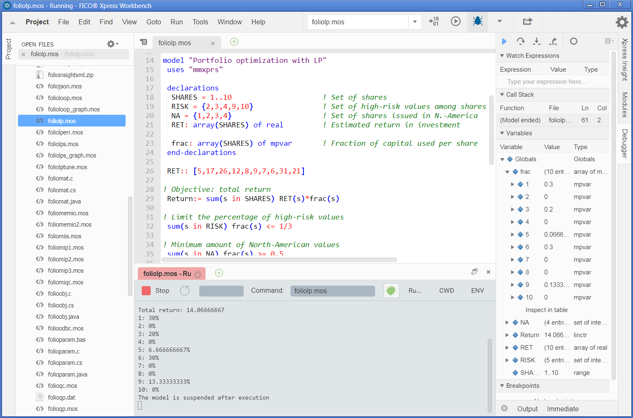Click the watch expression input field
The height and width of the screenshot is (418, 633).
[x=553, y=81]
